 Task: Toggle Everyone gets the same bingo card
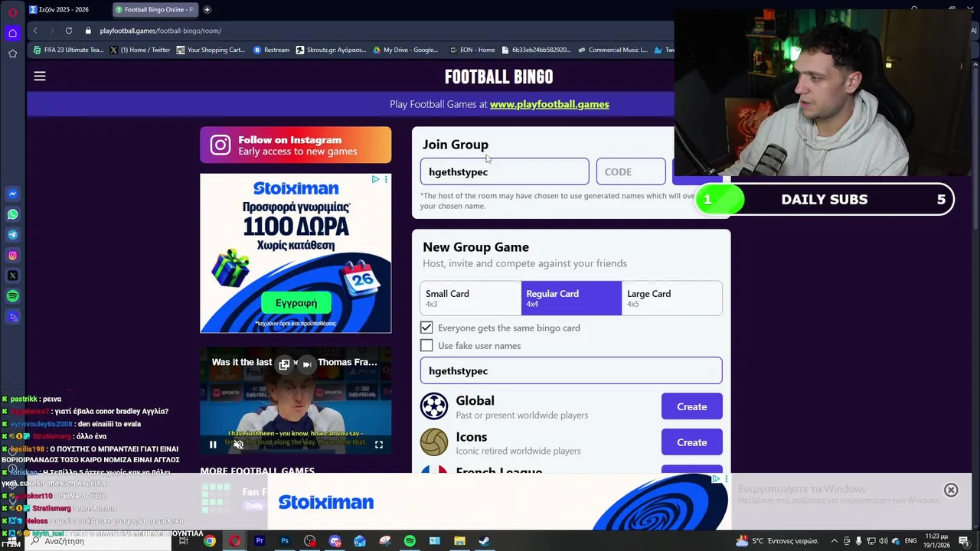tap(426, 328)
